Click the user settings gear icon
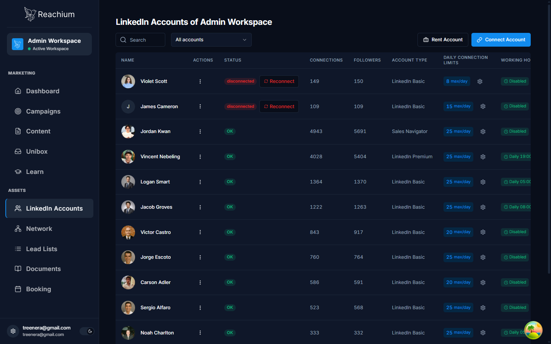Viewport: 551px width, 344px height. tap(13, 331)
